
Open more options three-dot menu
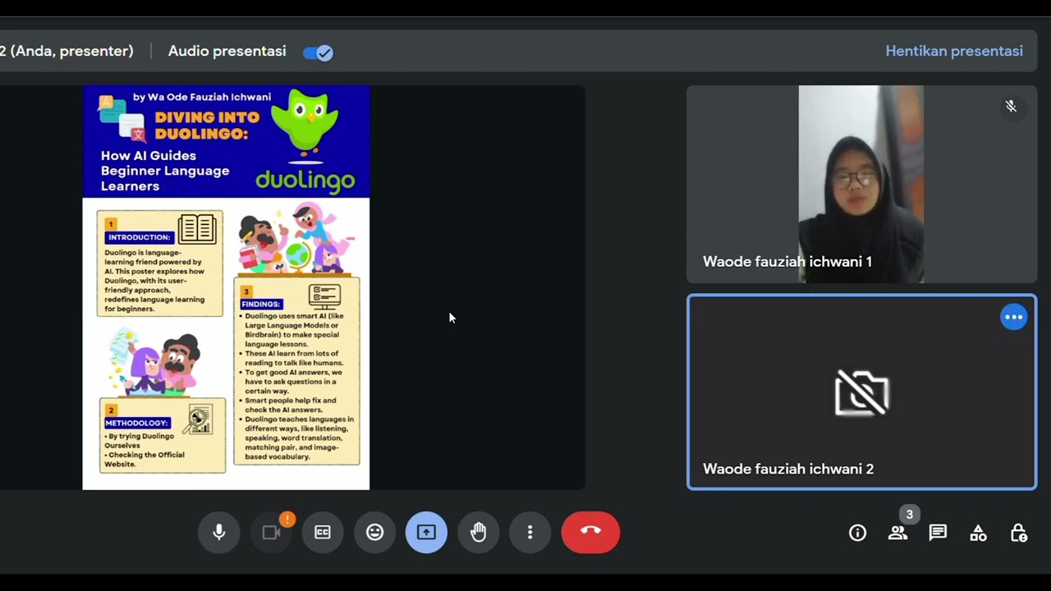pos(530,533)
